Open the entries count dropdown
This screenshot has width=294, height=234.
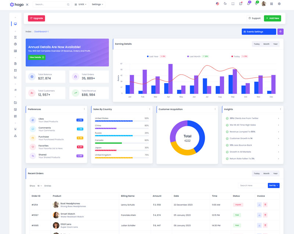point(39,186)
